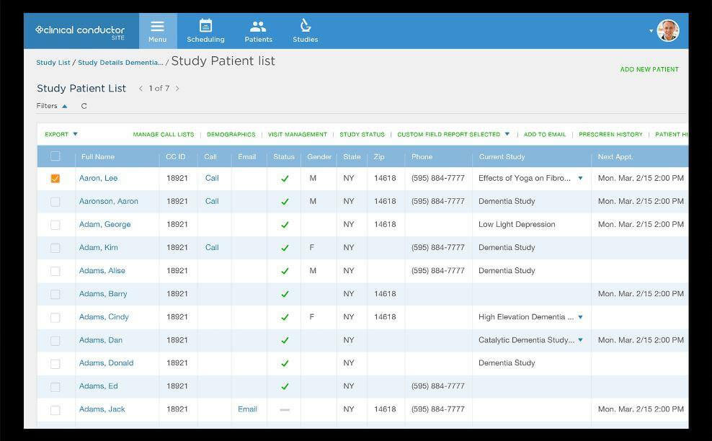Open the Patients people icon
Viewport: 712px width, 441px height.
(259, 27)
